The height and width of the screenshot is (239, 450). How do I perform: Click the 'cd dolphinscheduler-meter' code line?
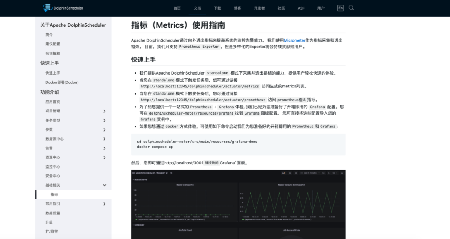point(197,142)
